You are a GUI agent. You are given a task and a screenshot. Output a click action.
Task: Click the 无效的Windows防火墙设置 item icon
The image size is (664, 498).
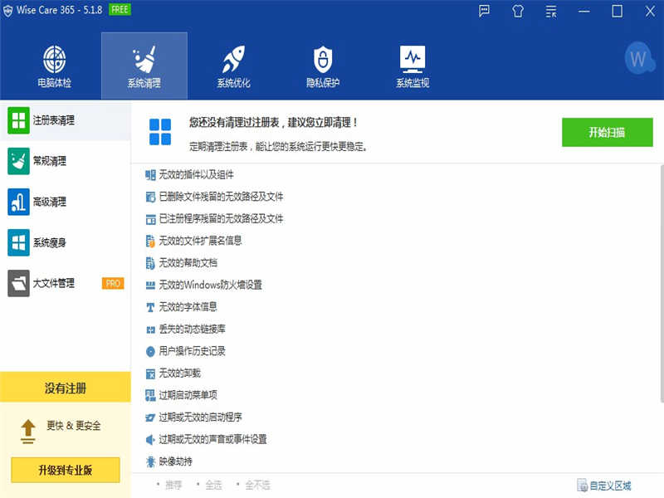coord(150,285)
